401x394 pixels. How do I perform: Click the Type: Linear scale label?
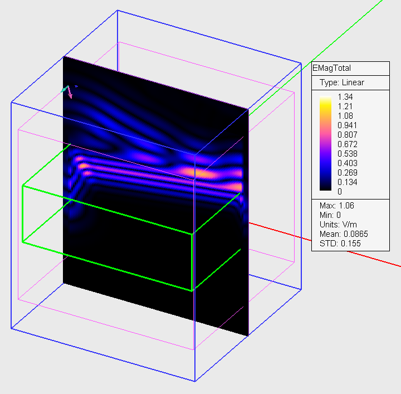point(341,82)
